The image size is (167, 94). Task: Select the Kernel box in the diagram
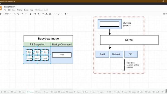pyautogui.click(x=129, y=40)
